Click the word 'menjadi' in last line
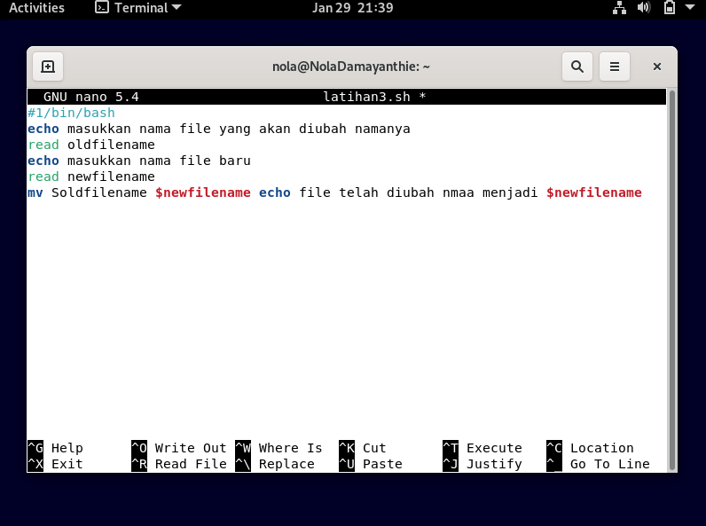The height and width of the screenshot is (526, 706). (510, 192)
